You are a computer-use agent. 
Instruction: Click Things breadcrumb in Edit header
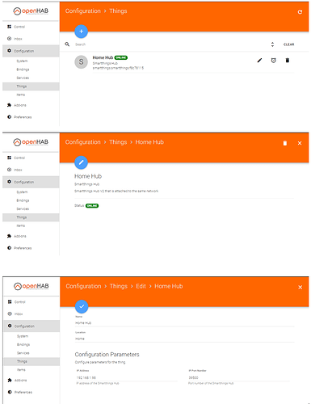(x=119, y=286)
